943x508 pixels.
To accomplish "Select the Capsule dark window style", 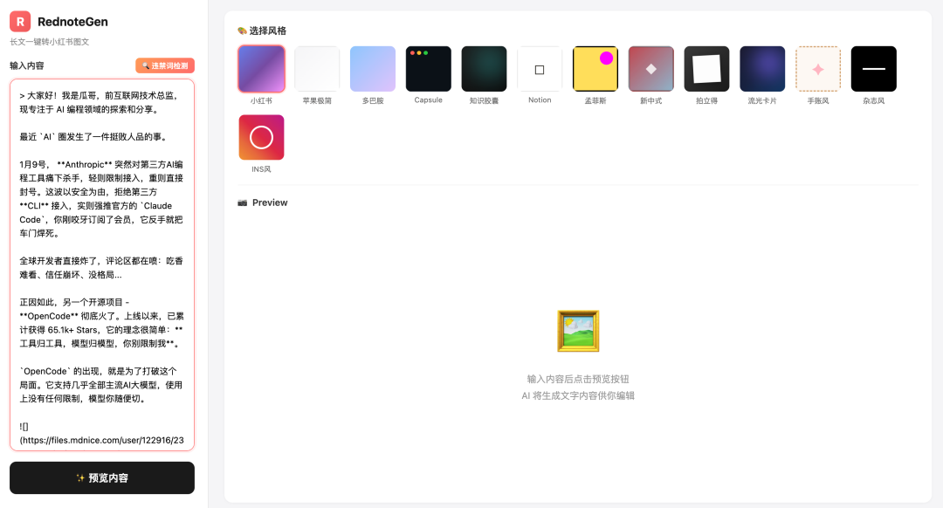I will (x=428, y=69).
